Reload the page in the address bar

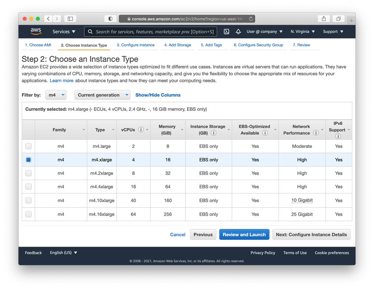[x=251, y=19]
